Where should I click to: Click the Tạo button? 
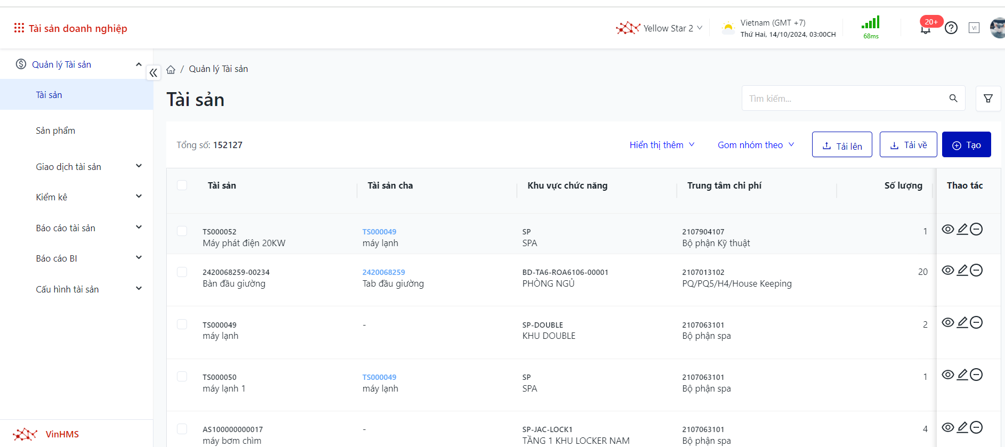pyautogui.click(x=966, y=145)
